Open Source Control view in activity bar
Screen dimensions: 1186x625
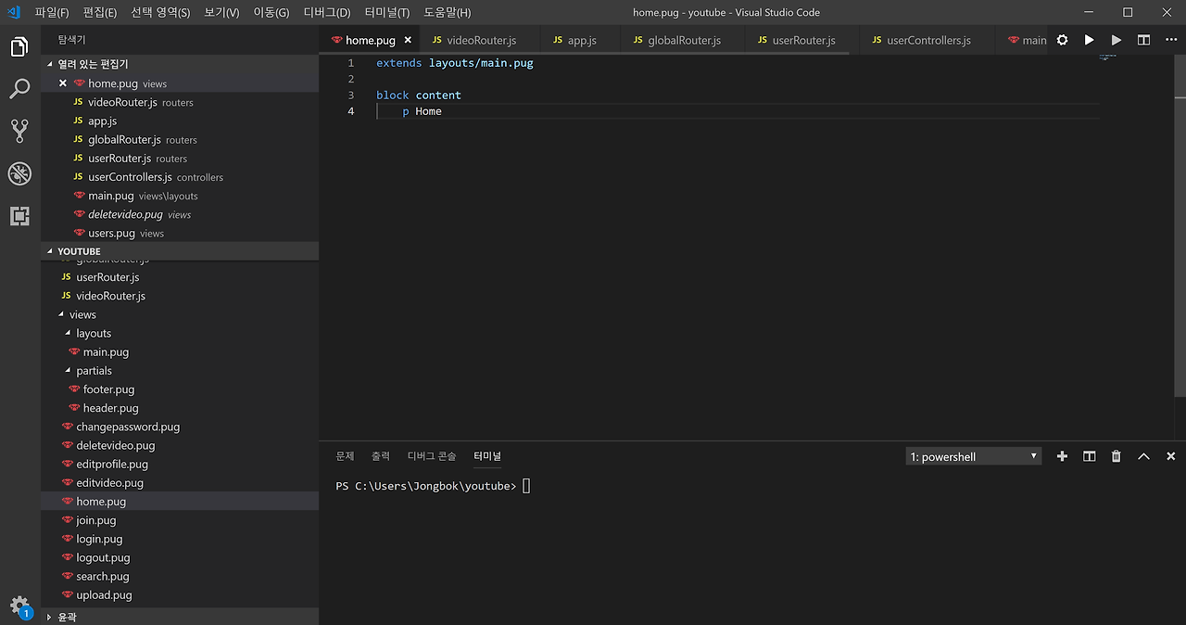[x=19, y=131]
